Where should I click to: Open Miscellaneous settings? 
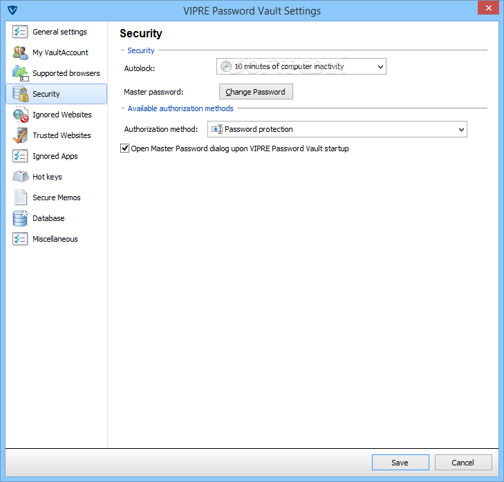click(x=55, y=239)
